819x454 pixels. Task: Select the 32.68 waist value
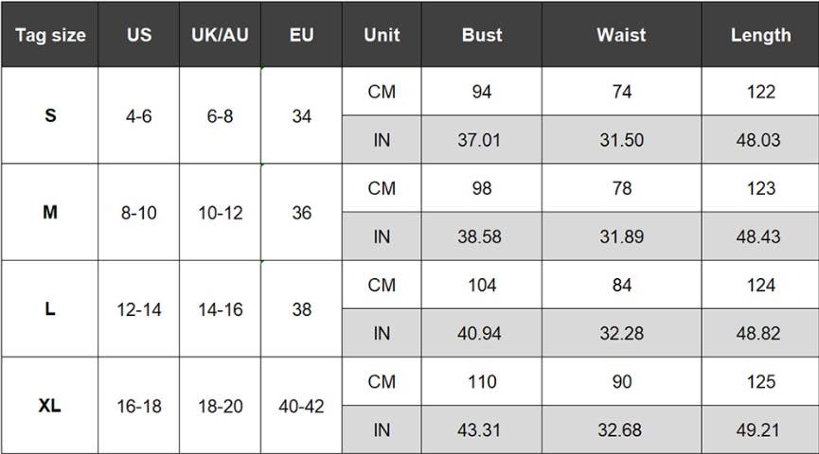point(621,430)
